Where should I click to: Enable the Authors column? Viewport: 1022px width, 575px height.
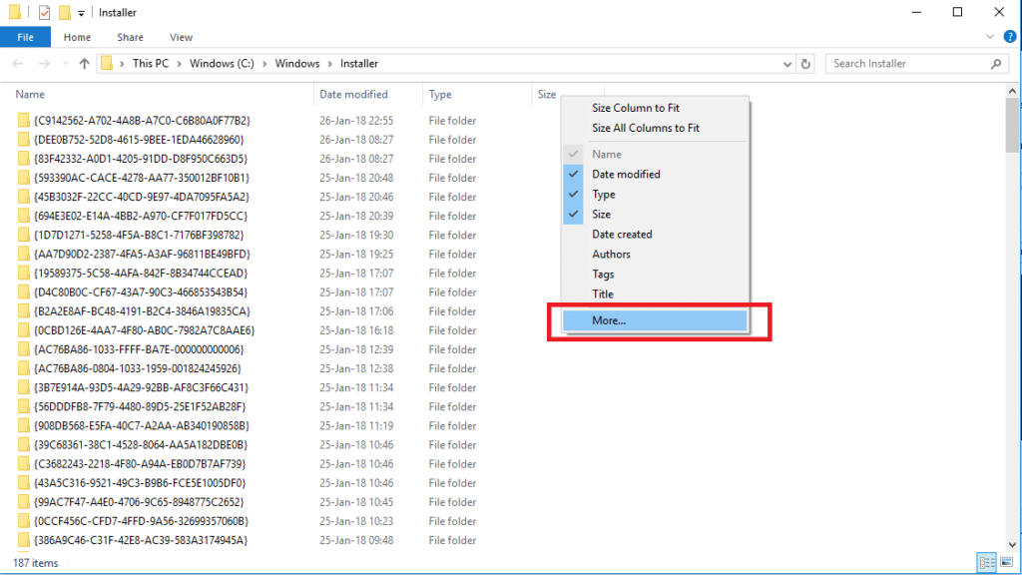[x=655, y=255]
